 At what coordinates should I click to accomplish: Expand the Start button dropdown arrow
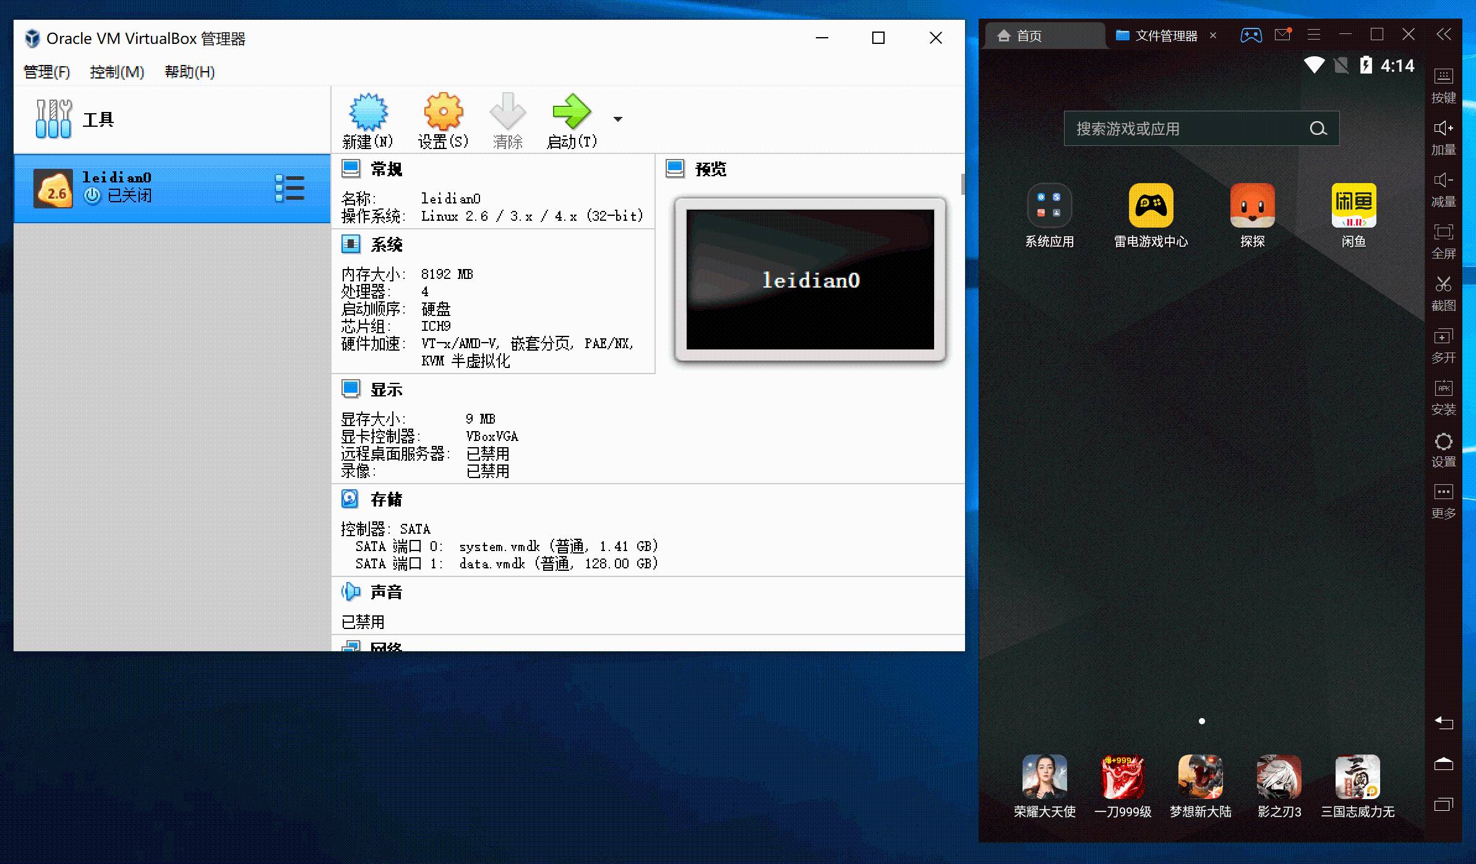617,119
